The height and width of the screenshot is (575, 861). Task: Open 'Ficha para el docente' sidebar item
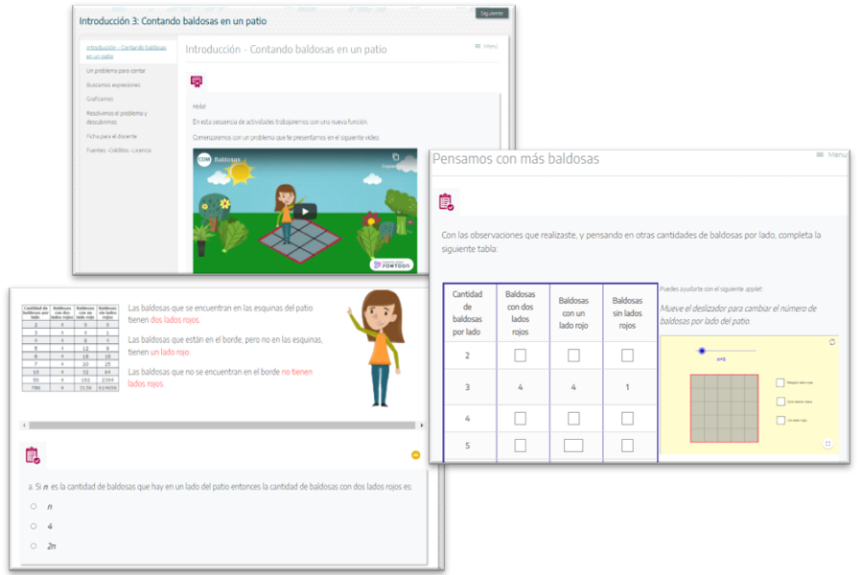pyautogui.click(x=111, y=136)
